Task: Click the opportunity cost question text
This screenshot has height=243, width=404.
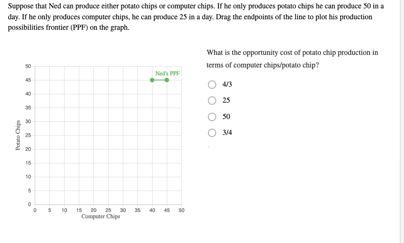Action: (x=292, y=59)
